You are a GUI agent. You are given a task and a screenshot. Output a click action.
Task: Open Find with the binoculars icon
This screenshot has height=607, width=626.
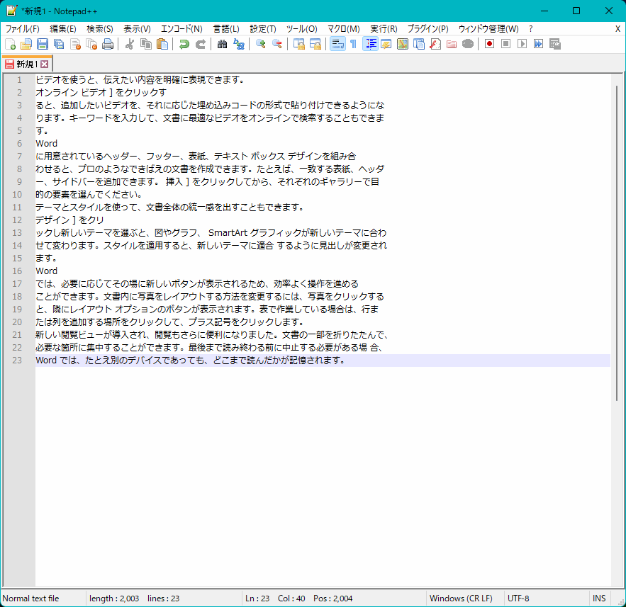pos(223,44)
